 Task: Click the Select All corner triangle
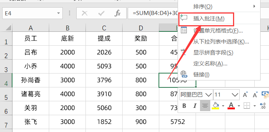(8, 28)
